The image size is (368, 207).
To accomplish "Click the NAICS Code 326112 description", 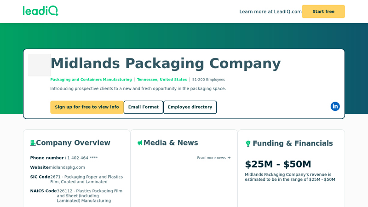I will 90,196.
